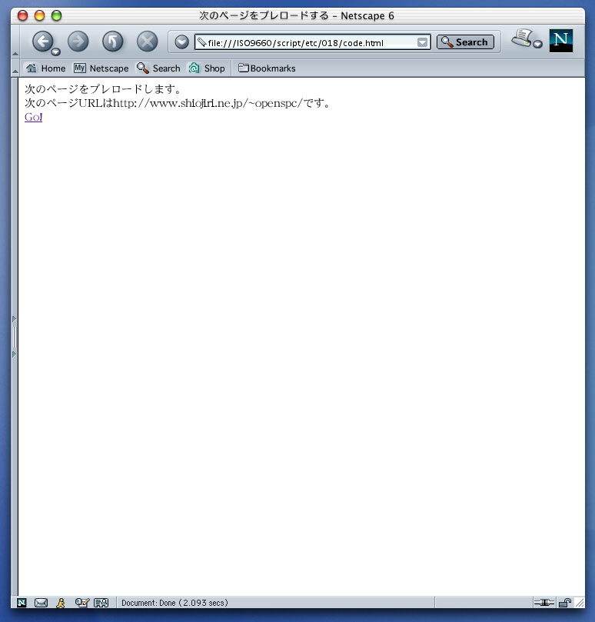Collapse the personal toolbar grippy

(x=15, y=68)
